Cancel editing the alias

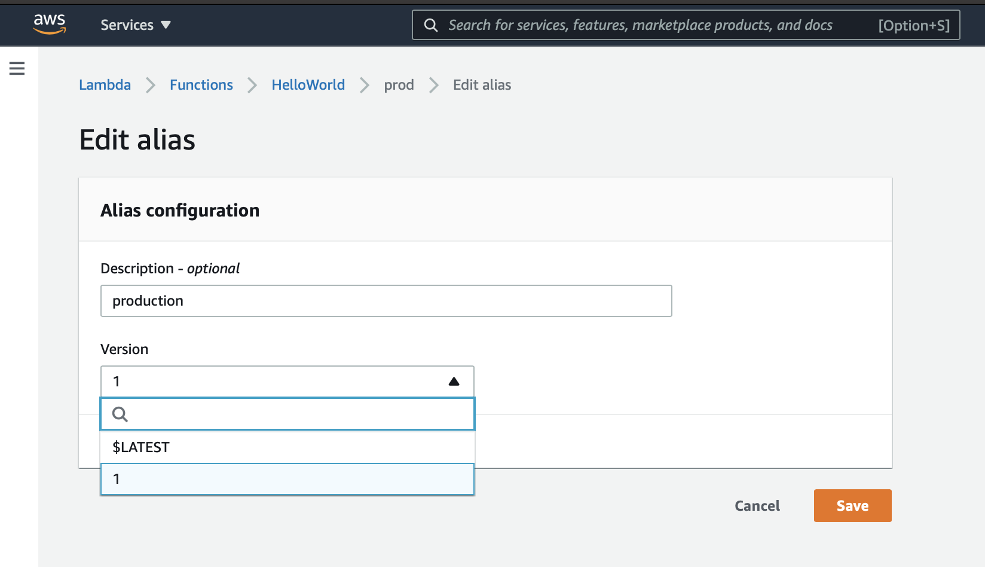click(x=757, y=506)
